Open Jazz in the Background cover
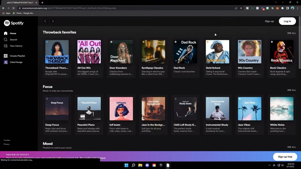This screenshot has height=169, width=301. tap(153, 109)
